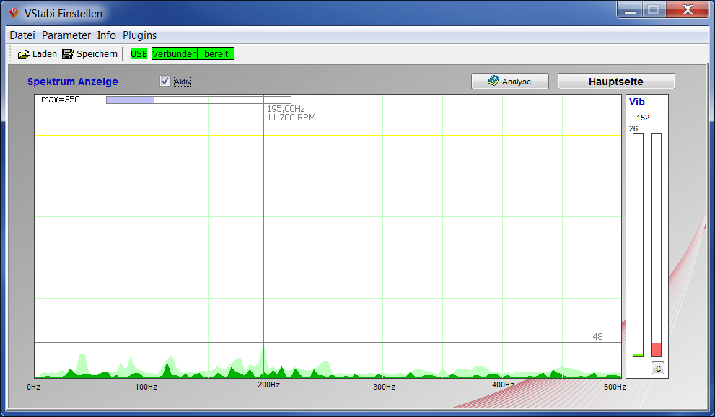Click the VStabi app icon in title bar
Image resolution: width=715 pixels, height=417 pixels.
(x=14, y=13)
